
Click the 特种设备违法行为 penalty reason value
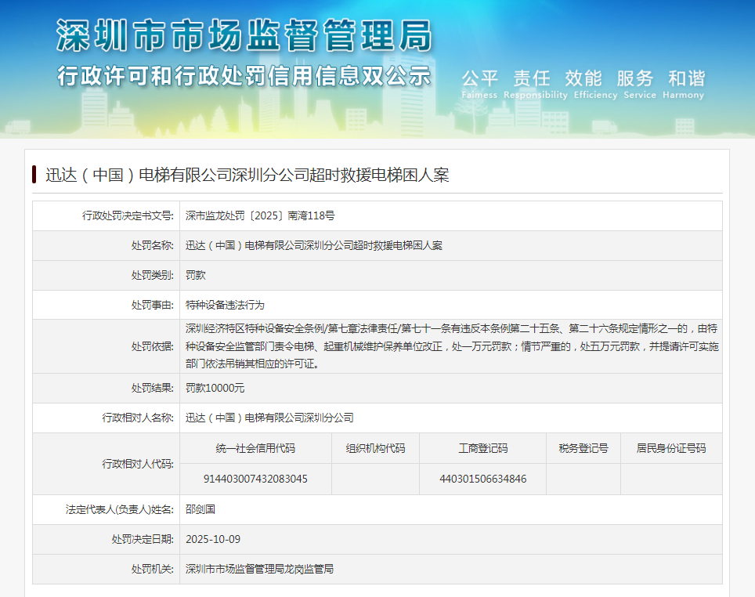point(225,305)
